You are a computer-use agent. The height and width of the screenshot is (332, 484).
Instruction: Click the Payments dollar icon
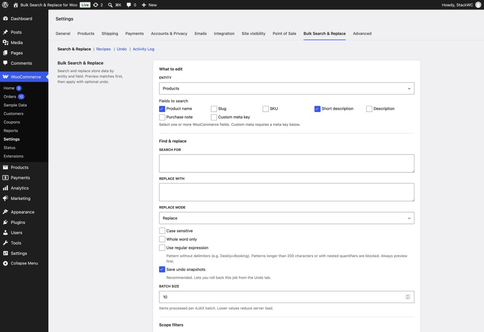(5, 178)
